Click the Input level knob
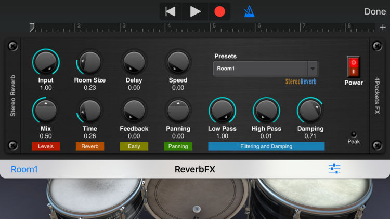The height and width of the screenshot is (219, 390). tap(46, 63)
